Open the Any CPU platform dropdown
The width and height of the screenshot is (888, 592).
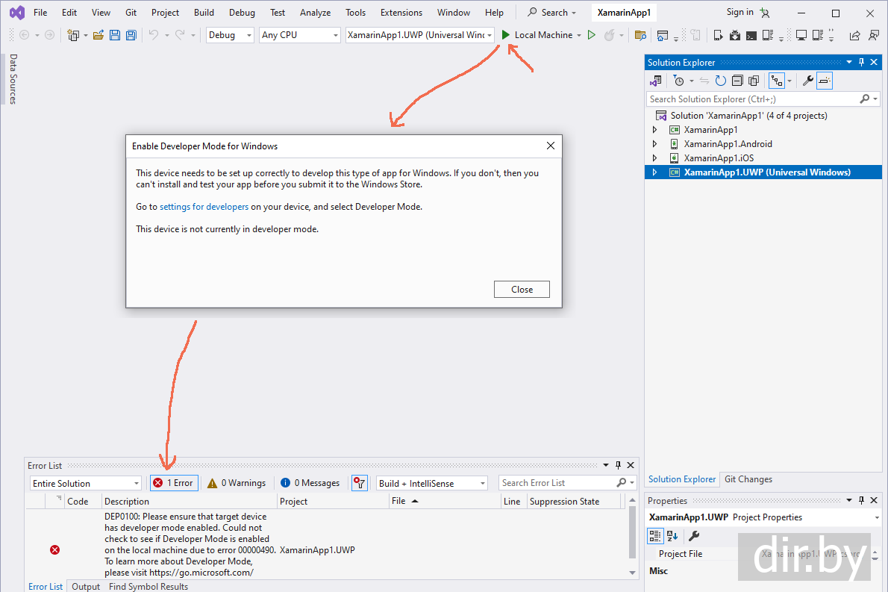coord(300,35)
